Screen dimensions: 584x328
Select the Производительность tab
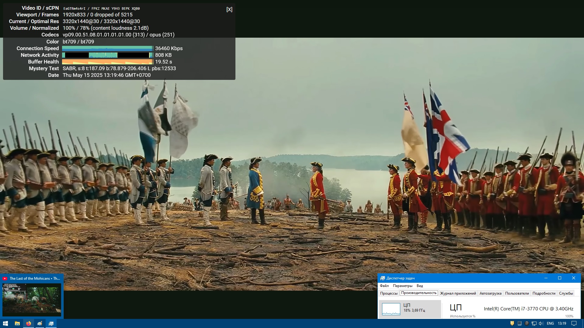(419, 293)
